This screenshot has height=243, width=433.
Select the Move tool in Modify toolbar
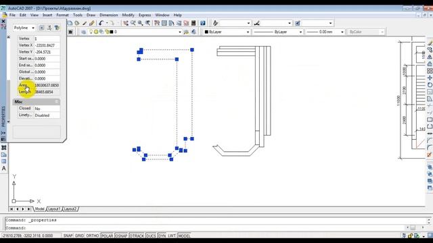coord(430,78)
